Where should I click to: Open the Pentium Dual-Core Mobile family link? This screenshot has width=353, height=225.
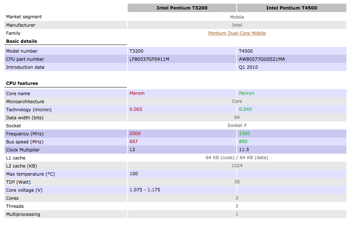[237, 33]
